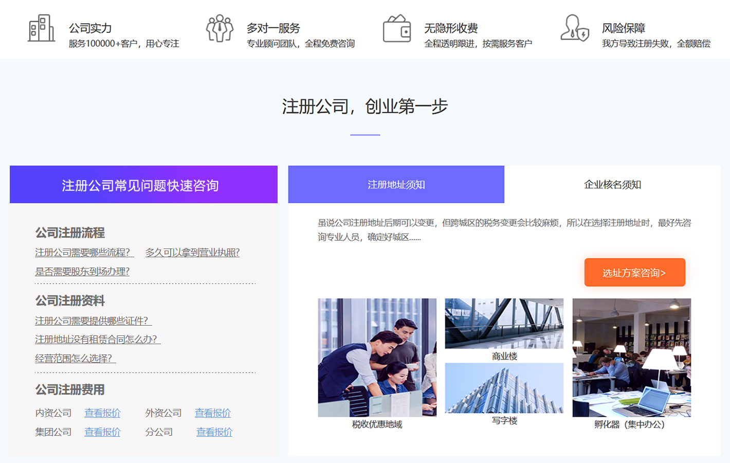Click the company strength building icon
The width and height of the screenshot is (730, 463).
click(x=41, y=28)
